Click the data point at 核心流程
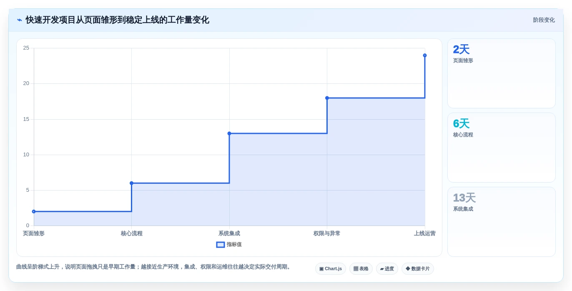This screenshot has height=291, width=572. pos(131,183)
